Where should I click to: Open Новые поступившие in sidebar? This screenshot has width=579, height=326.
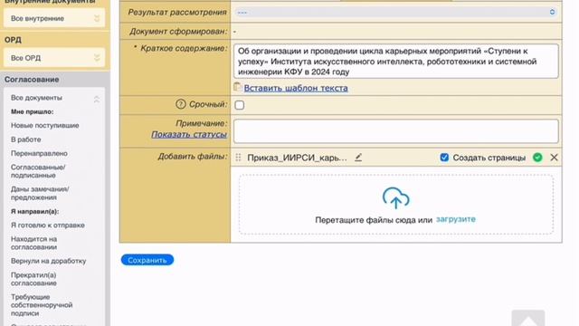click(x=44, y=125)
